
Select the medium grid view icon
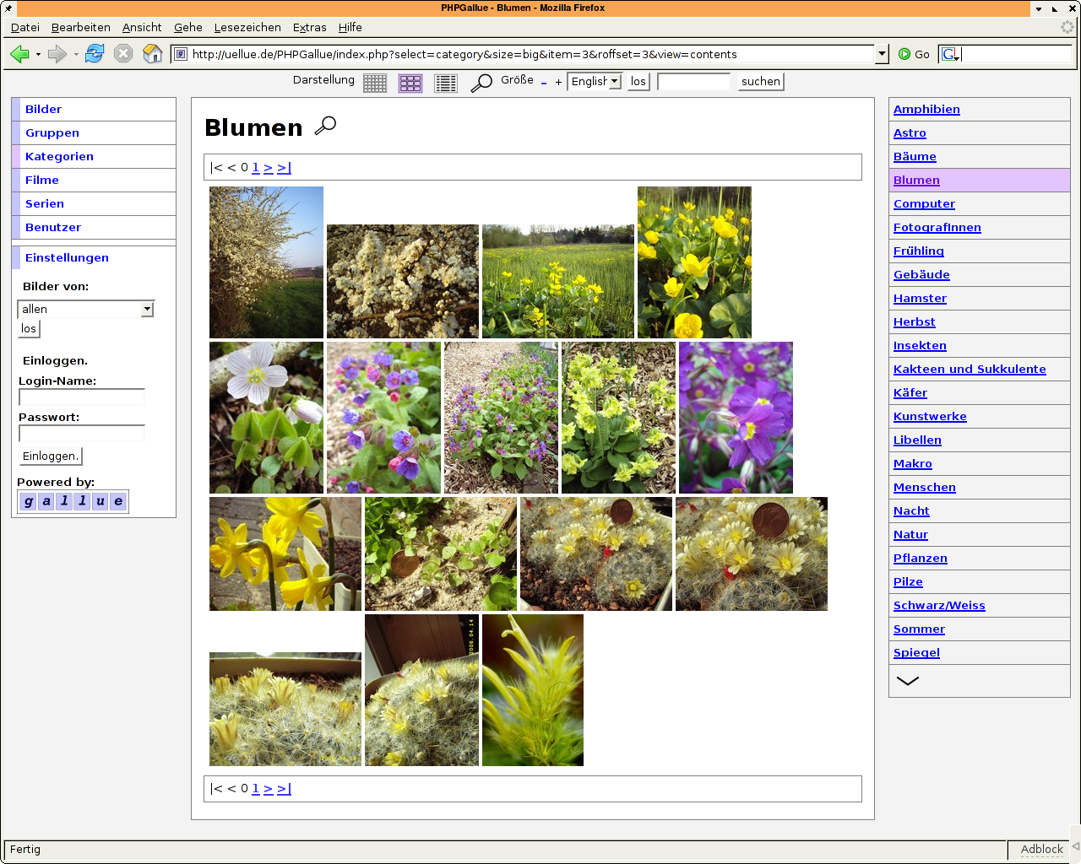pos(410,83)
